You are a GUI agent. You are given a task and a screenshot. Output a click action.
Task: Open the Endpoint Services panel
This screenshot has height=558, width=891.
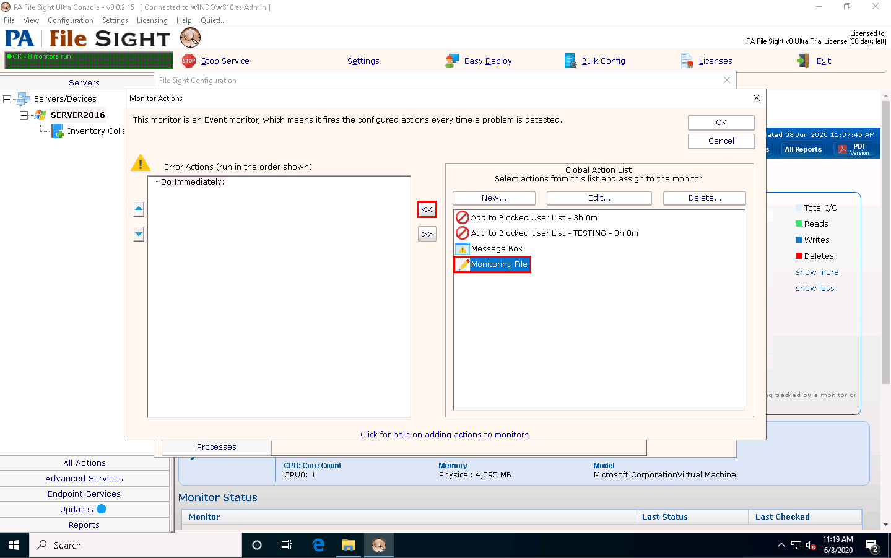click(x=85, y=494)
